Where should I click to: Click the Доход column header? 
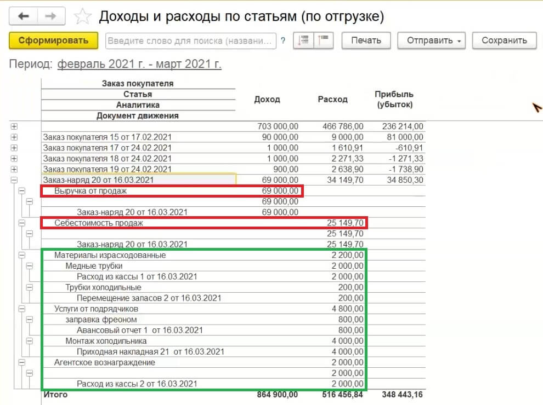coord(267,99)
